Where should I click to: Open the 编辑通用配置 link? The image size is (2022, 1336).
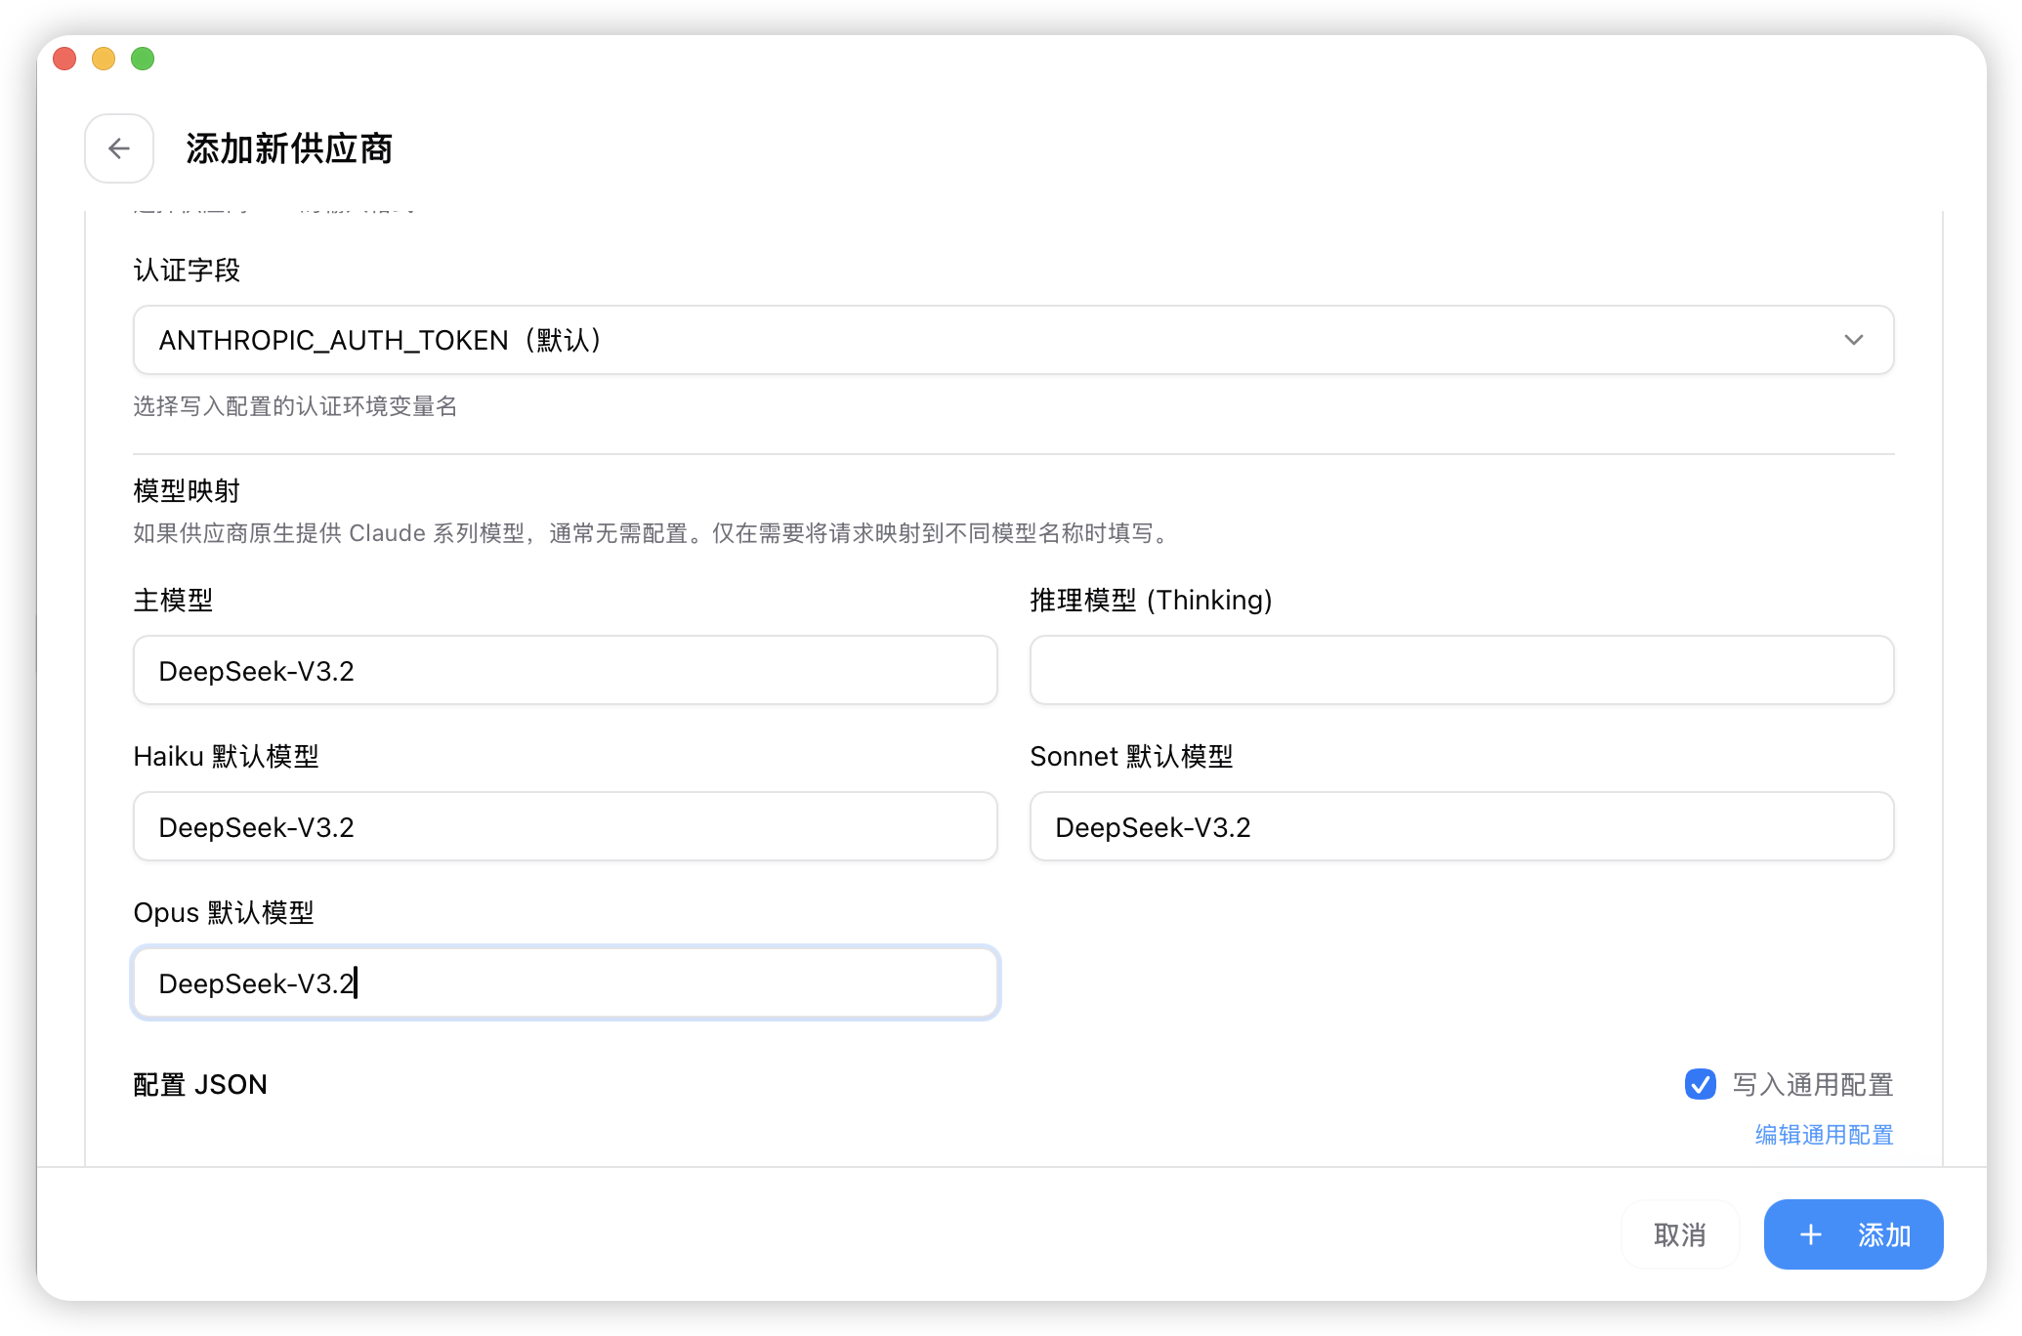(1824, 1134)
